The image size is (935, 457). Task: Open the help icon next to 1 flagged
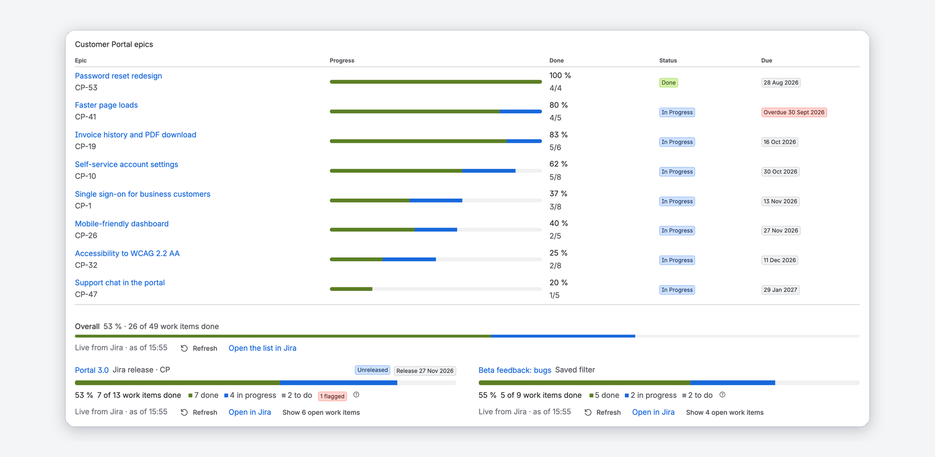pyautogui.click(x=356, y=395)
